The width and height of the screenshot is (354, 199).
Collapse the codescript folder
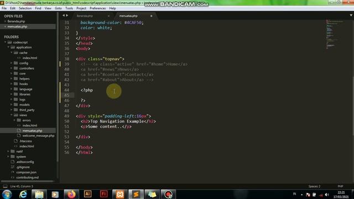pyautogui.click(x=5, y=42)
